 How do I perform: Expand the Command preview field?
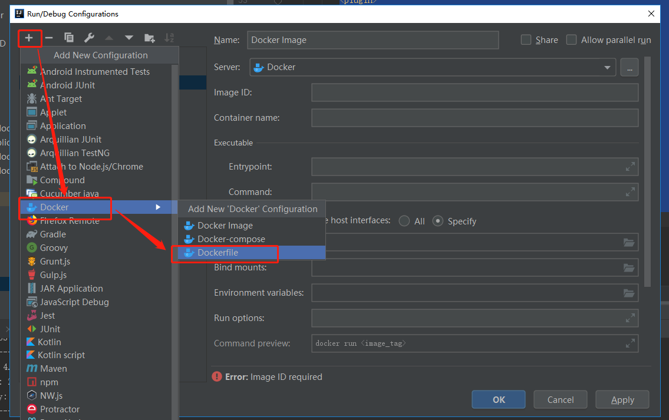coord(630,343)
